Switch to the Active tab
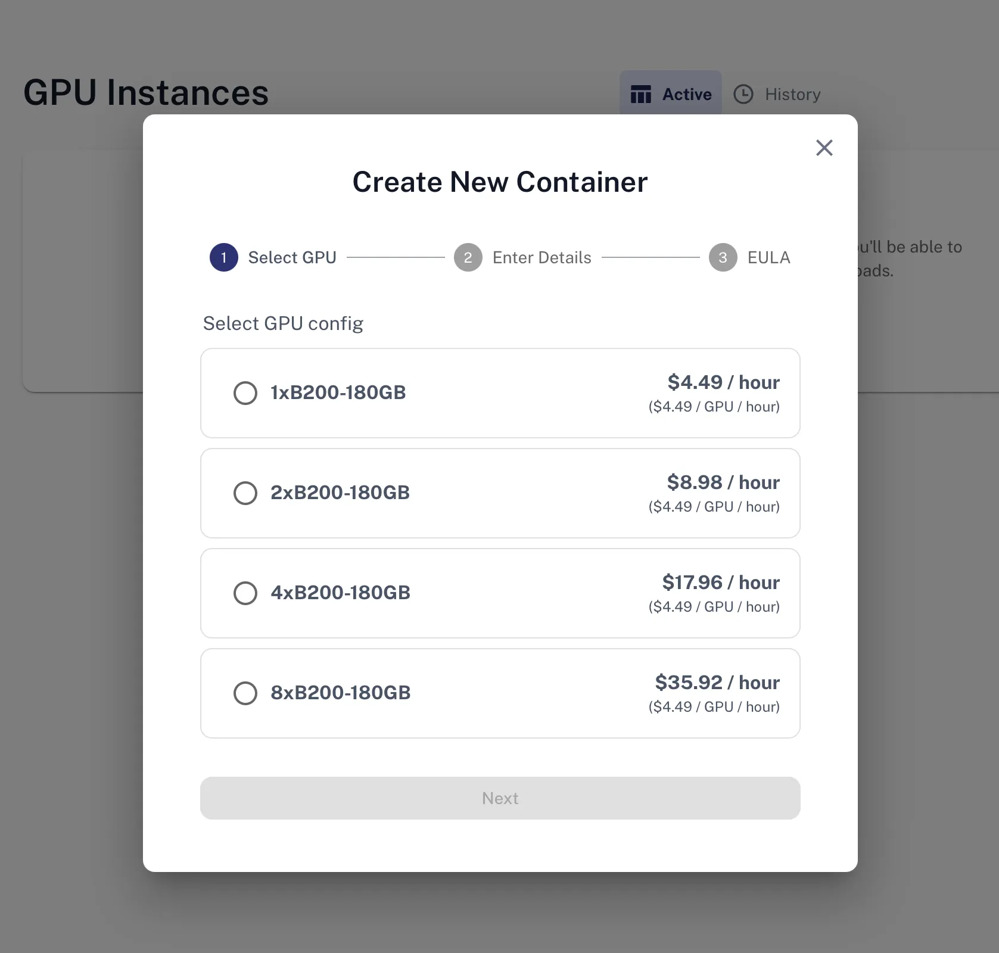999x953 pixels. coord(671,94)
